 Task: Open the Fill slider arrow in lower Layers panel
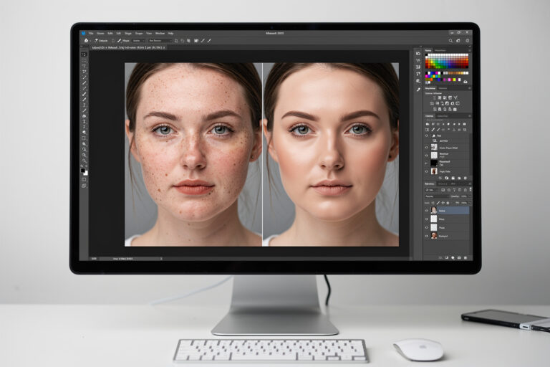point(471,203)
